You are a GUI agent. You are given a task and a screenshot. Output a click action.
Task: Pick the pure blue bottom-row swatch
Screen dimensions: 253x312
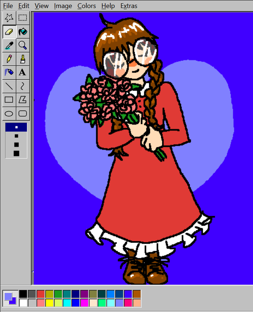[75, 303]
